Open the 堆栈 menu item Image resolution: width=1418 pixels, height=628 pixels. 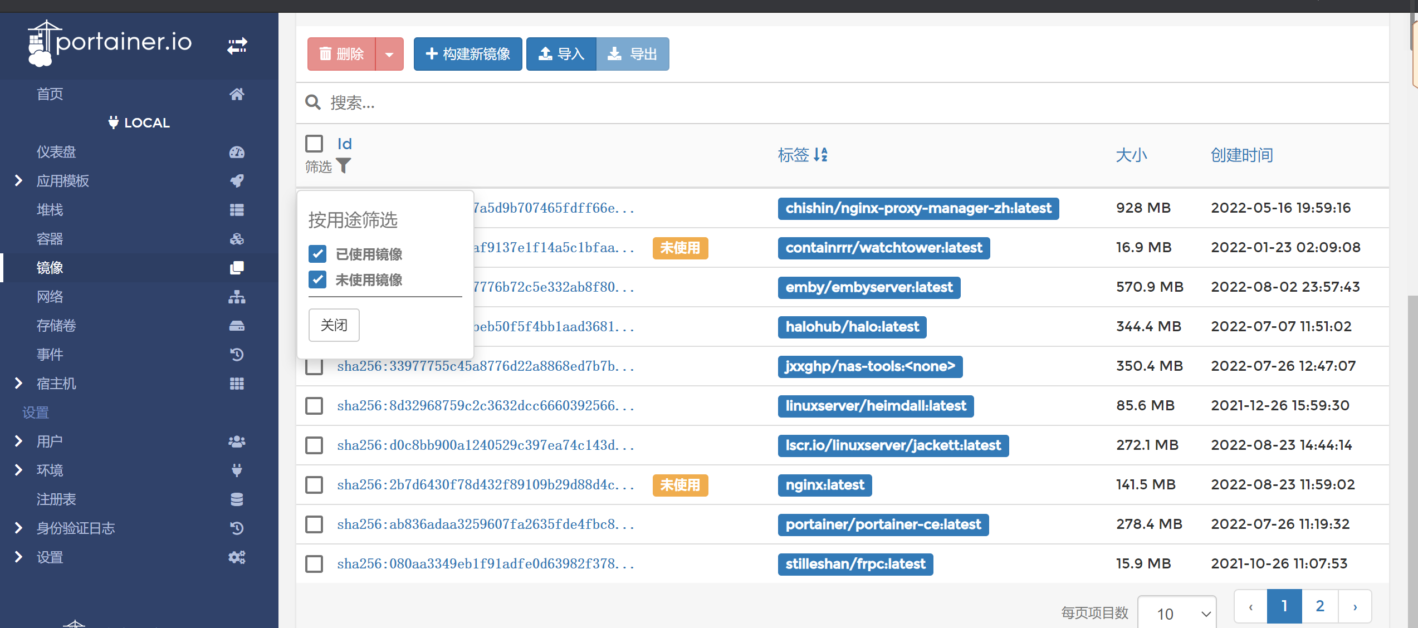pyautogui.click(x=139, y=210)
